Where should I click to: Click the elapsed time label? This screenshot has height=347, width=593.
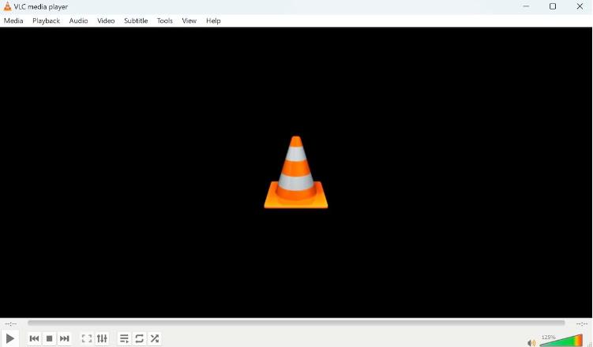pyautogui.click(x=10, y=323)
